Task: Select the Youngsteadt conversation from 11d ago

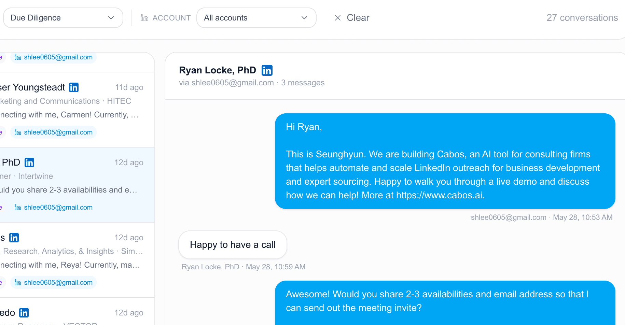Action: [77, 110]
